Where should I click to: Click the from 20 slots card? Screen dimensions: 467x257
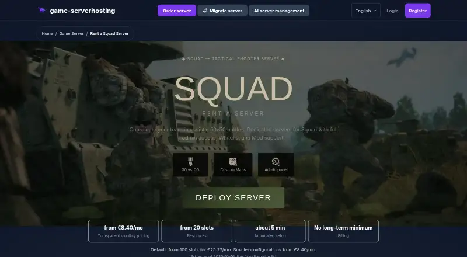[197, 231]
